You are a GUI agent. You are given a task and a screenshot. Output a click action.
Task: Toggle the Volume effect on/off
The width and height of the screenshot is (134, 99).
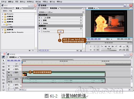(39, 23)
